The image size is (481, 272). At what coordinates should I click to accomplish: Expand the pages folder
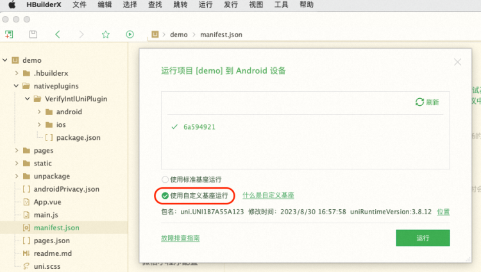(x=17, y=150)
